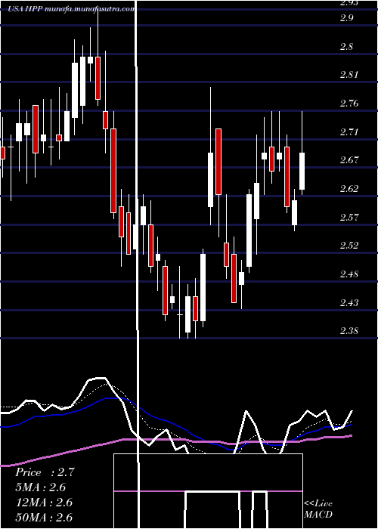Viewport: 378px width, 529px height.
Task: Click the '5MA : 2.6' readout
Action: pos(41,487)
